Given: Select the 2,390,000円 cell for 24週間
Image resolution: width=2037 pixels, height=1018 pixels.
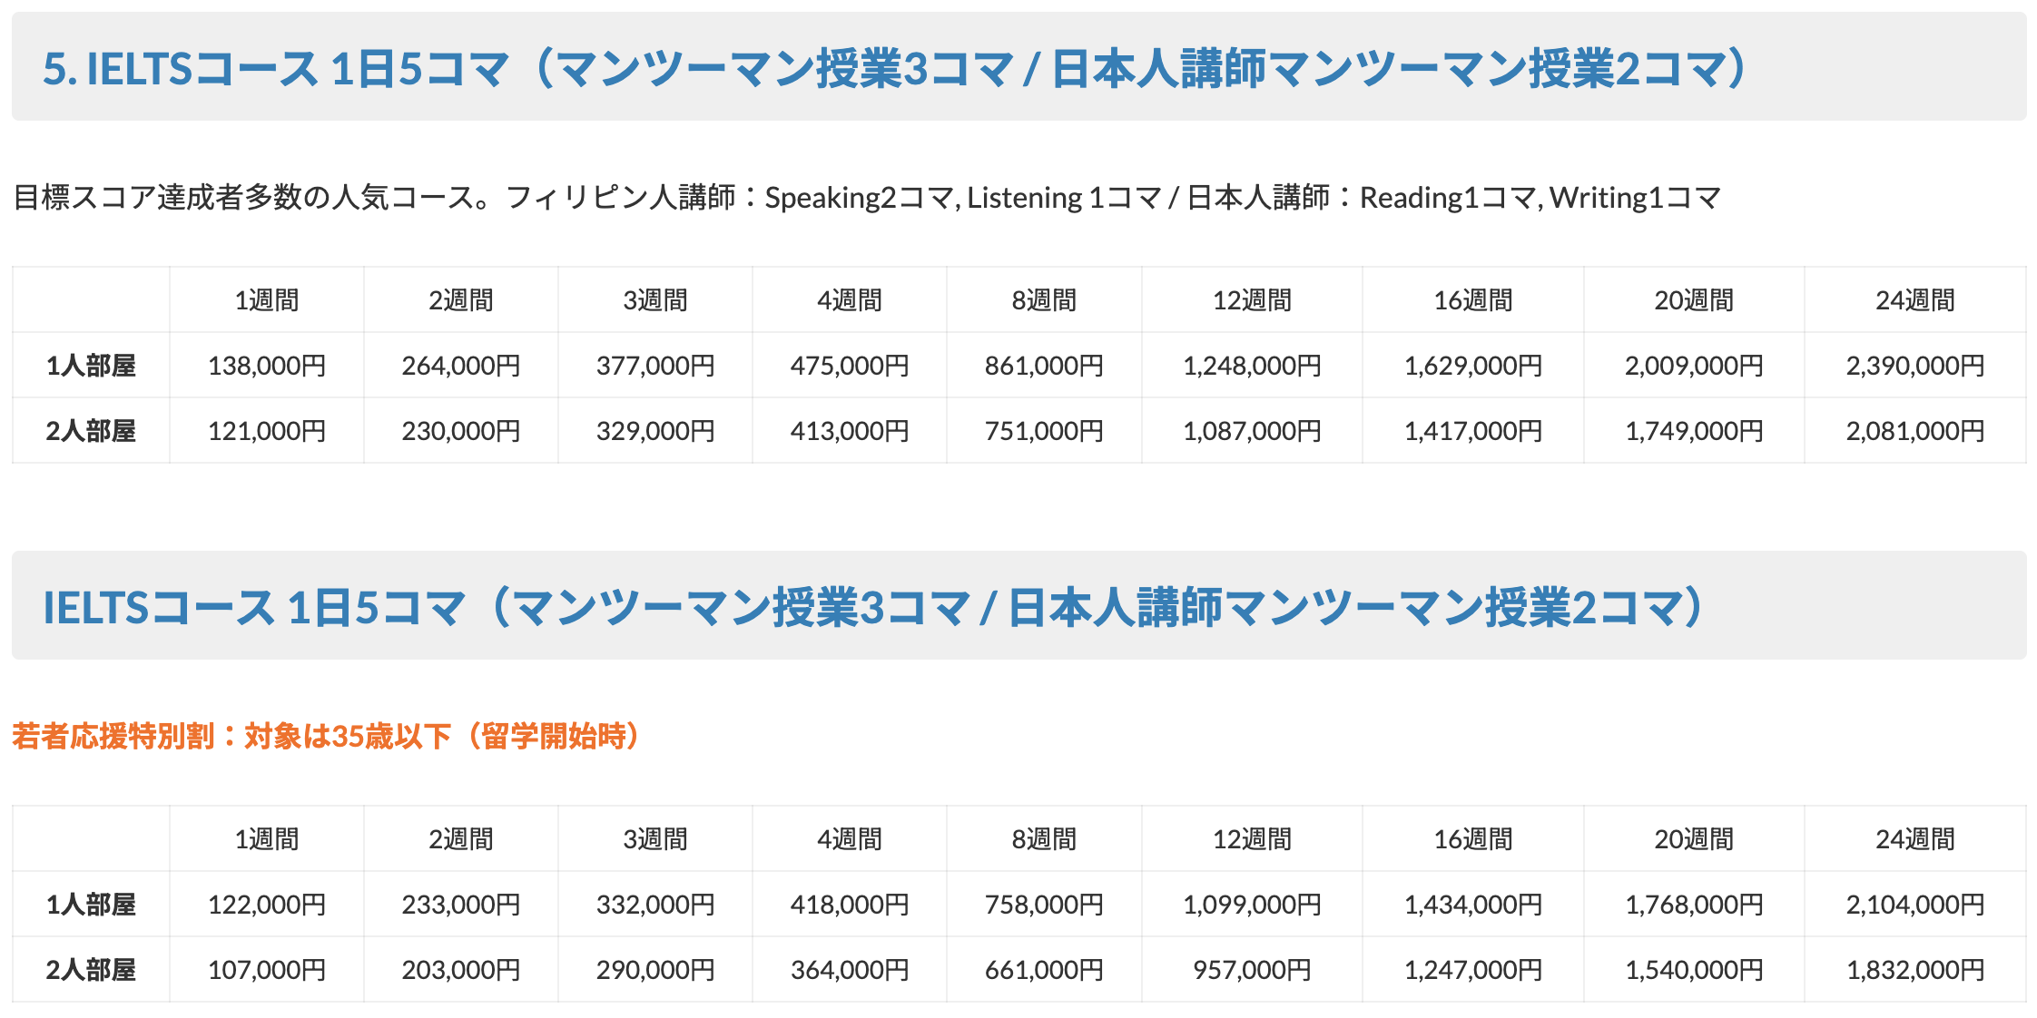Looking at the screenshot, I should (x=1915, y=366).
